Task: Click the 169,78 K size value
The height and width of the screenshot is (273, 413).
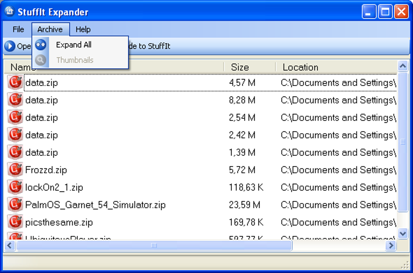Action: pyautogui.click(x=246, y=222)
